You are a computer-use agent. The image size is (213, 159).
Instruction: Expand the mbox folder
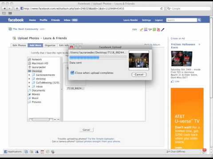29,87
